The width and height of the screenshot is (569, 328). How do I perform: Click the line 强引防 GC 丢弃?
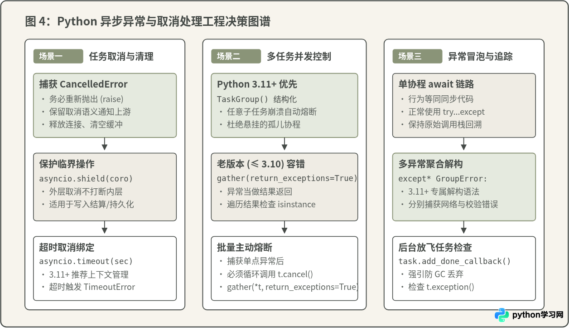coord(436,274)
